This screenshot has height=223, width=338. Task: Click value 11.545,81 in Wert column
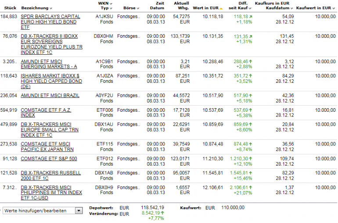[212, 173]
